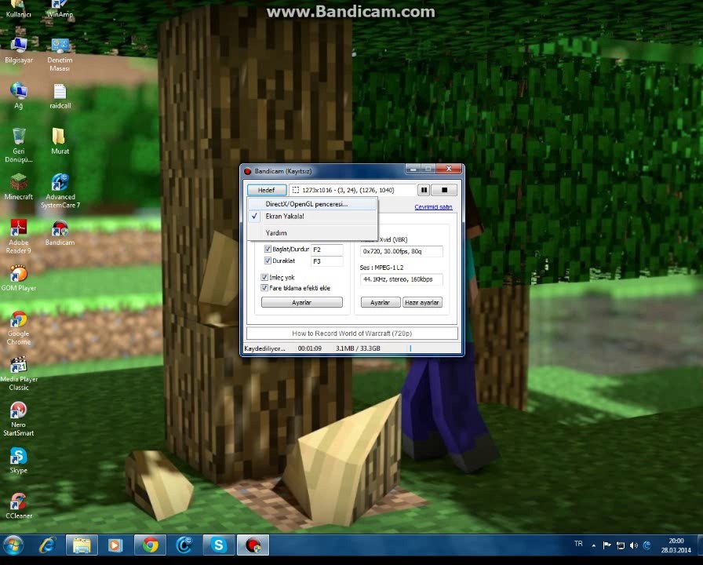Click the Hazır ayarlar button
The height and width of the screenshot is (565, 703).
(422, 303)
